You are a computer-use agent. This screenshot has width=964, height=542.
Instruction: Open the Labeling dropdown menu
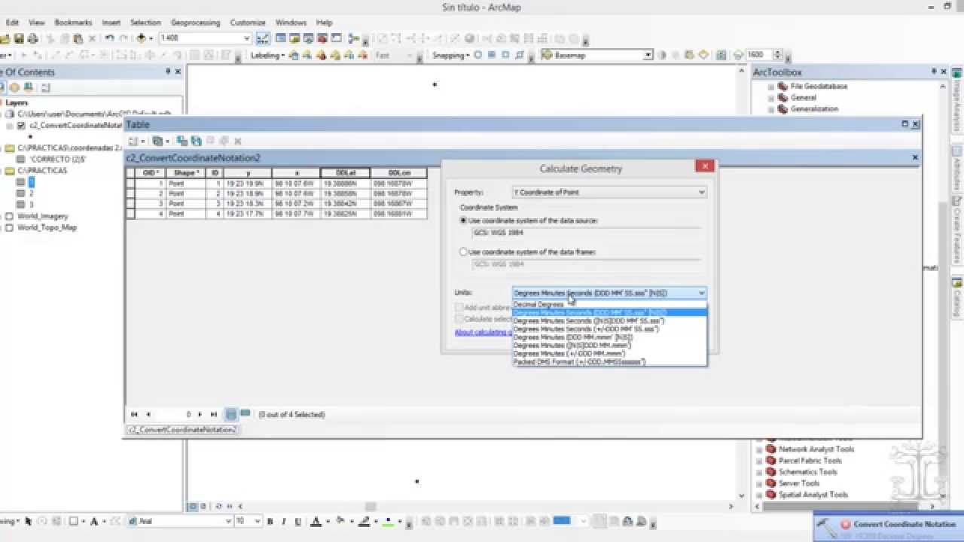pyautogui.click(x=267, y=55)
